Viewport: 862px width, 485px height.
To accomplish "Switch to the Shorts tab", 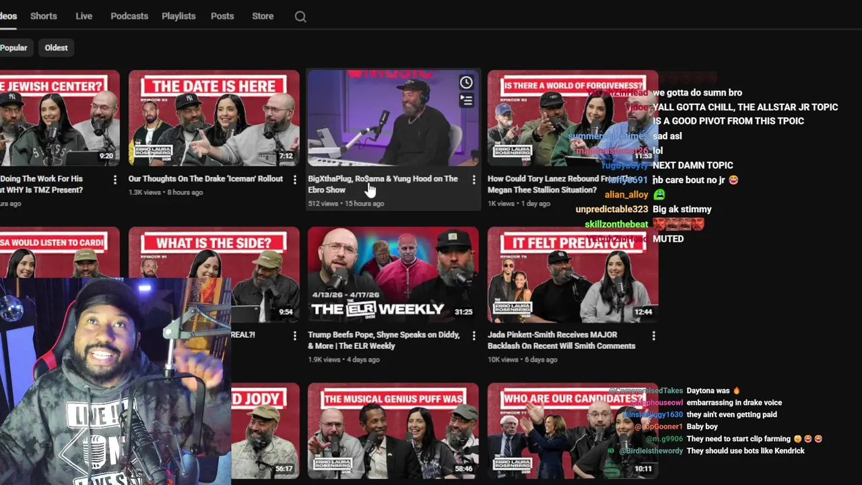I will (44, 16).
